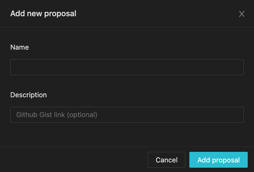Abort the dialog using Cancel

[x=167, y=160]
